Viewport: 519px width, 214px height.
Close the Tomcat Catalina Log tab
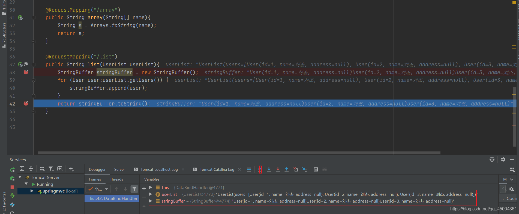click(239, 169)
